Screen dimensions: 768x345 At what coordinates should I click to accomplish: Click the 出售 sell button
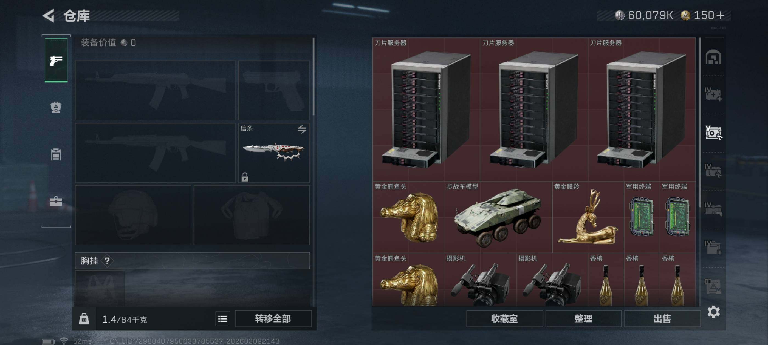[x=662, y=319]
